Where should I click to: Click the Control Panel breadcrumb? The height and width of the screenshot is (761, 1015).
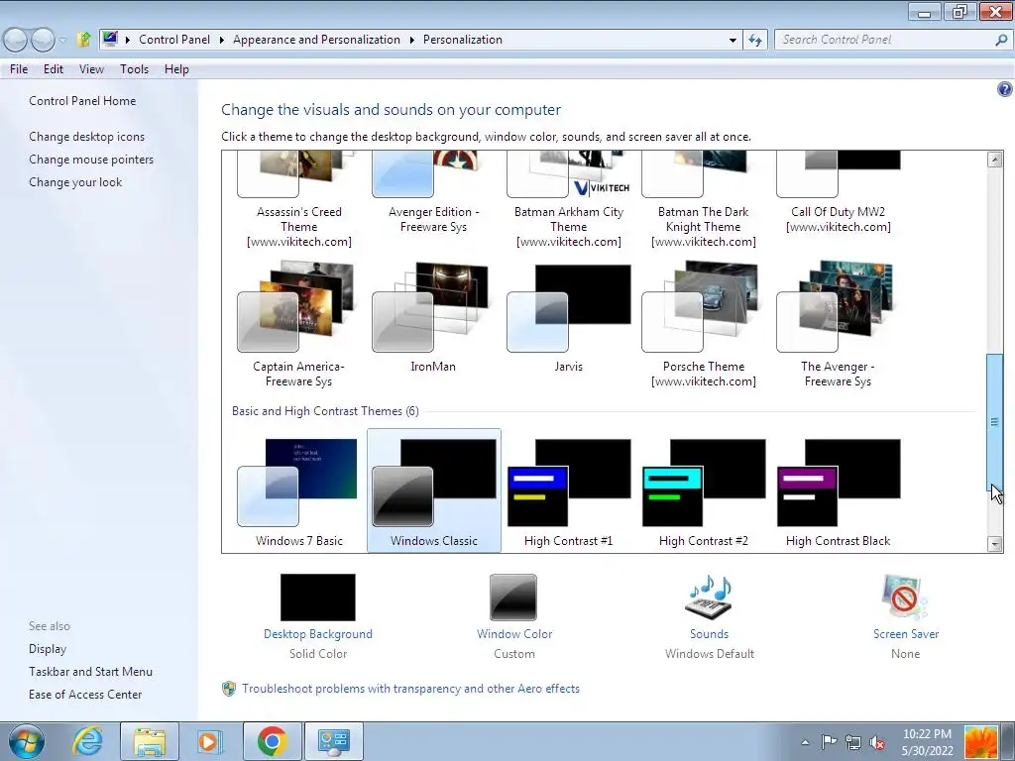pyautogui.click(x=174, y=40)
